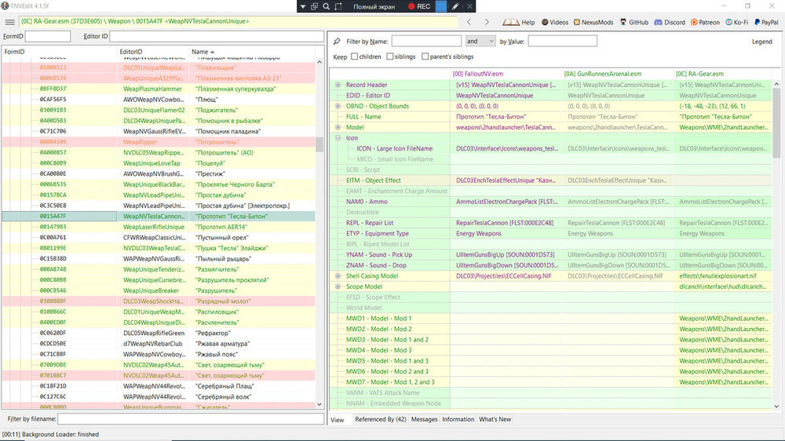Navigate back with the left arrow
Image resolution: width=785 pixels, height=441 pixels.
pyautogui.click(x=469, y=22)
